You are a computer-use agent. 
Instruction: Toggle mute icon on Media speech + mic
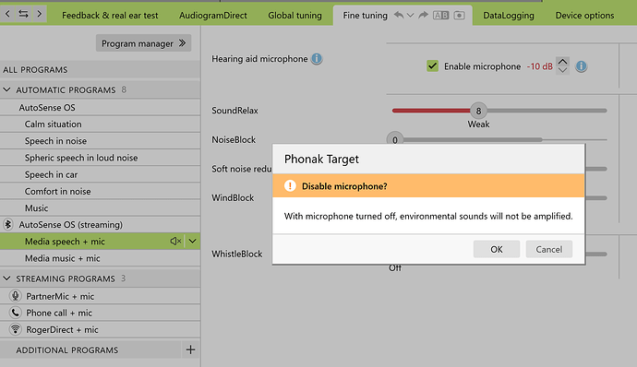pos(175,242)
